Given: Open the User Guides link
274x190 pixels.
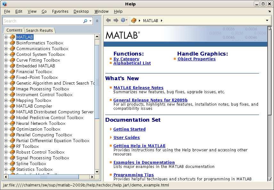Looking at the screenshot, I should (126, 138).
